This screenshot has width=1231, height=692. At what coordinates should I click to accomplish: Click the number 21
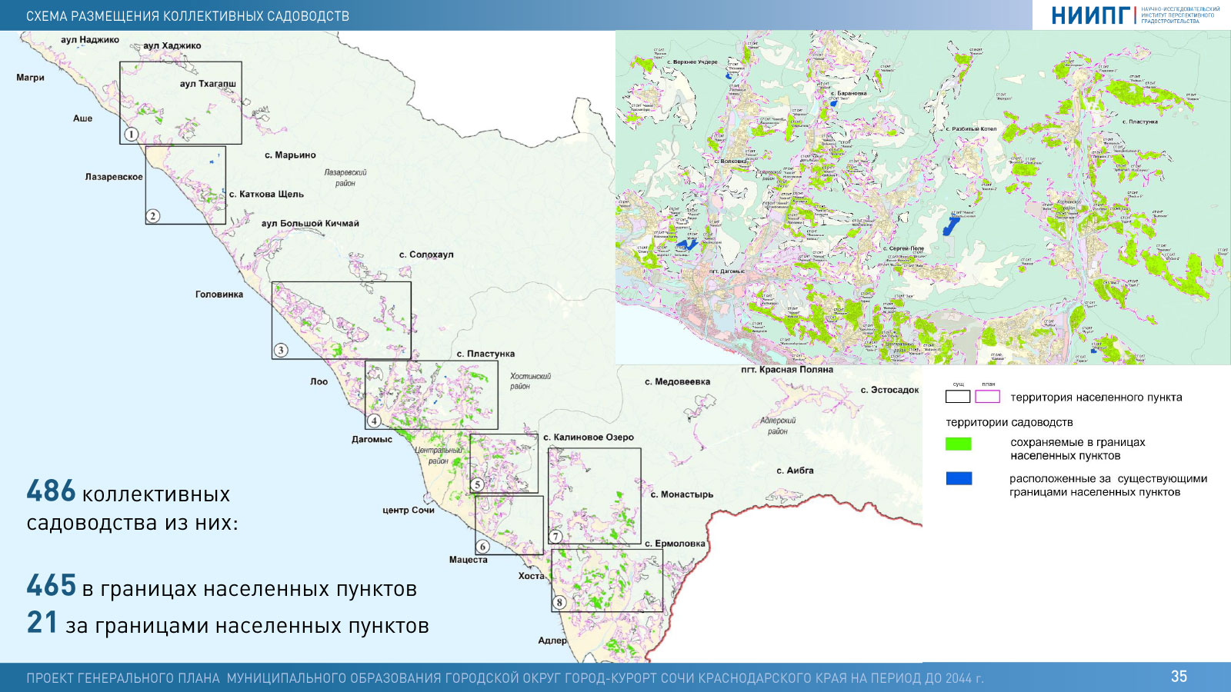[42, 623]
